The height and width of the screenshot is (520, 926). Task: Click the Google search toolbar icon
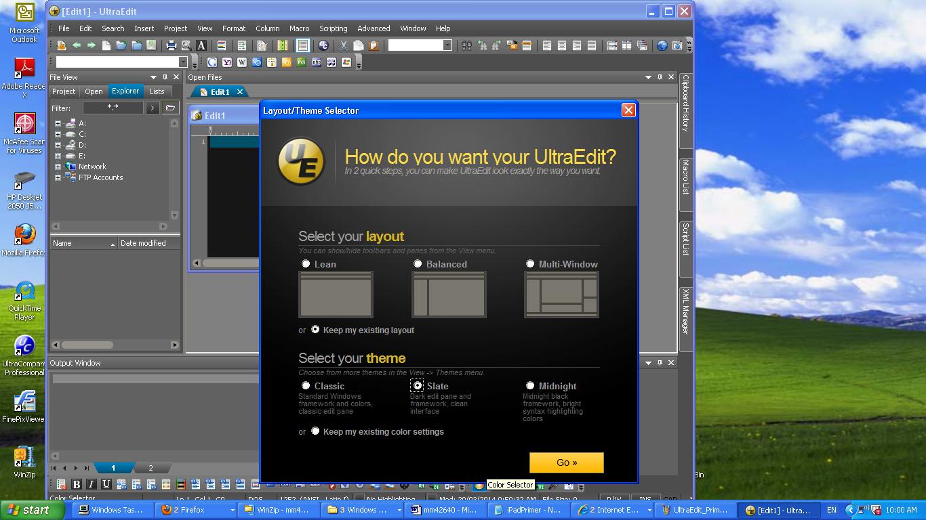(x=212, y=62)
